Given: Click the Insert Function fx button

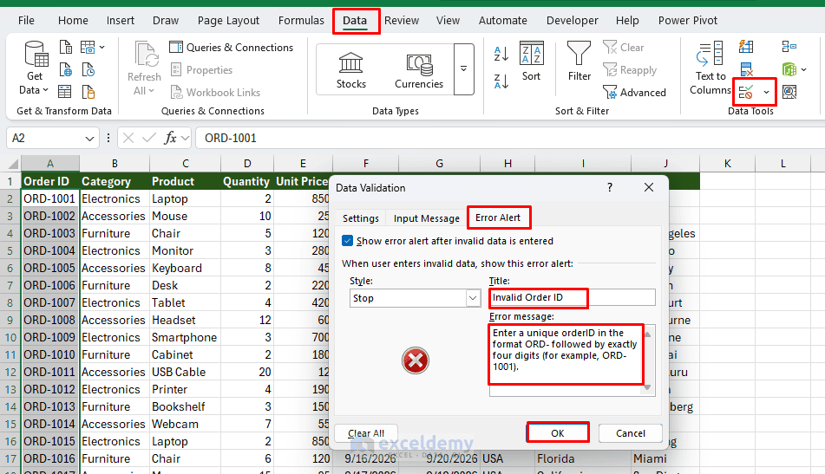Looking at the screenshot, I should pos(169,138).
